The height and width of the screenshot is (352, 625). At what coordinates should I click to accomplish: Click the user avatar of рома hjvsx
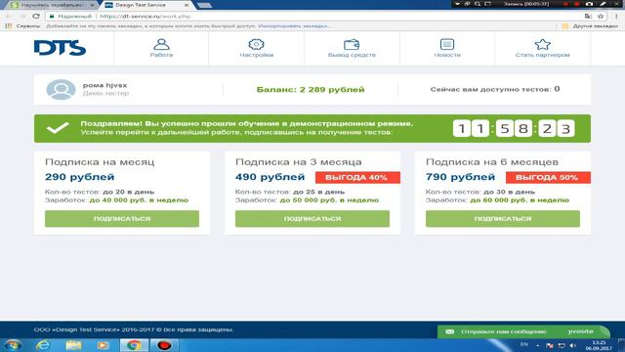point(61,89)
